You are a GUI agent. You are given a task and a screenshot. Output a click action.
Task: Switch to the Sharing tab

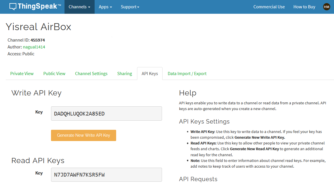(x=125, y=74)
